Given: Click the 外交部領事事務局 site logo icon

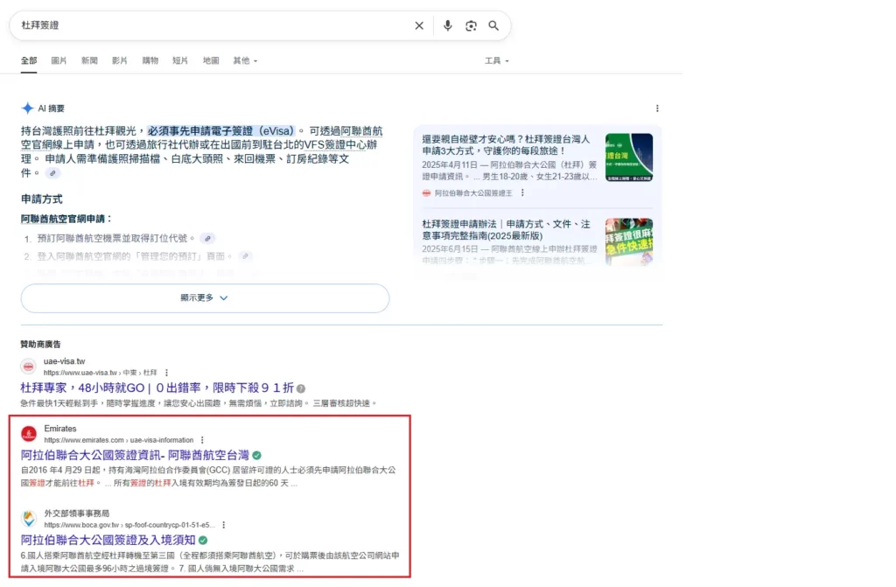Looking at the screenshot, I should tap(29, 519).
